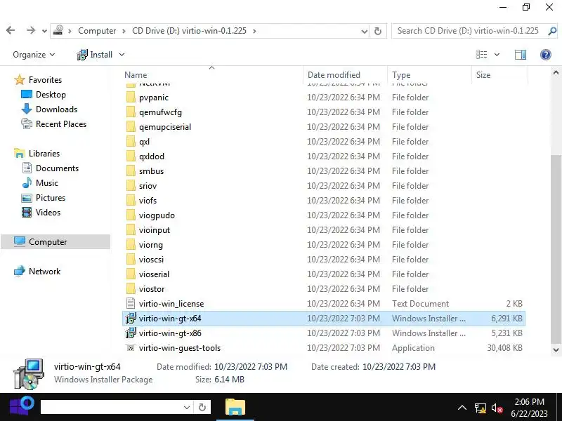This screenshot has height=421, width=562.
Task: Select the qemufwcfg folder icon
Action: [x=131, y=112]
